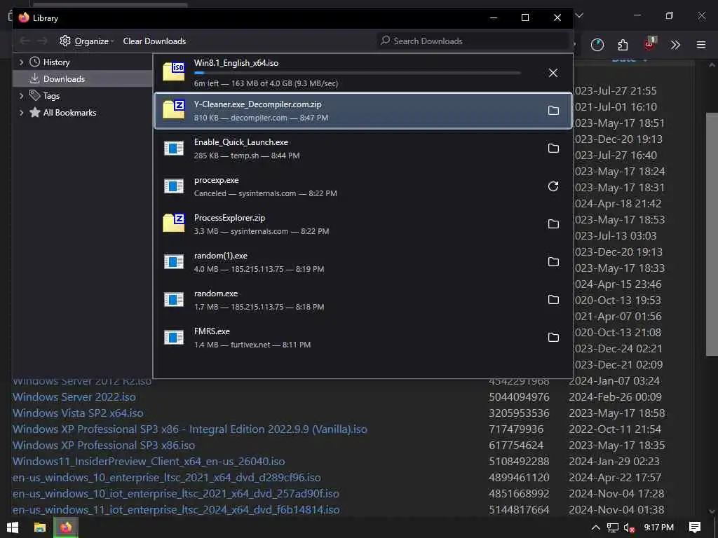This screenshot has height=538, width=718.
Task: Show more tools overflow chevron
Action: coord(675,44)
